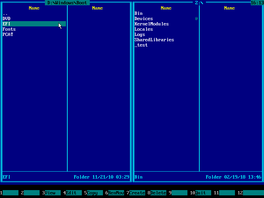Click the D:\Windows\Boot path title bar
Viewport: 264px width, 198px height.
click(67, 3)
